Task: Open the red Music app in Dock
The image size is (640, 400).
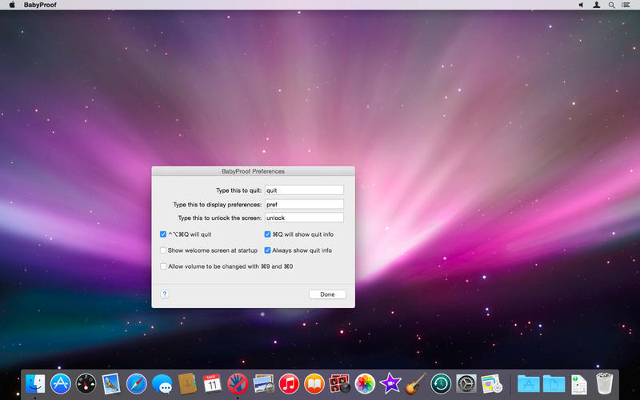Action: [289, 384]
